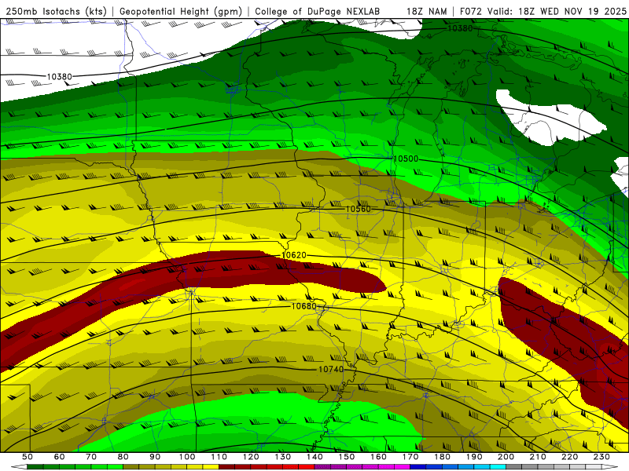Click the 60 value on the color scale
Viewport: 629px width, 471px height.
(x=59, y=457)
